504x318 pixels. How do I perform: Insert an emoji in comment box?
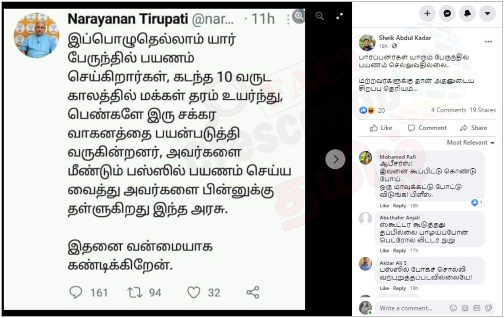coord(453,308)
